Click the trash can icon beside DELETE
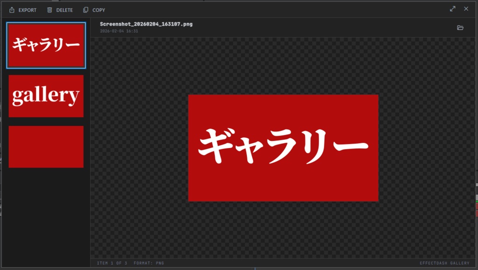478x270 pixels. click(49, 10)
